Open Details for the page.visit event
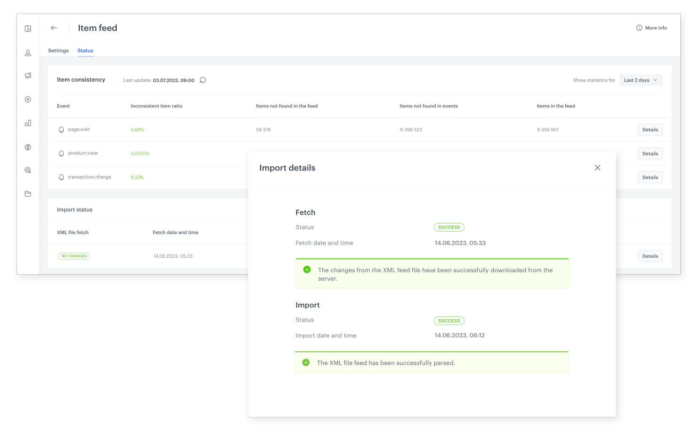The image size is (698, 438). pyautogui.click(x=650, y=130)
